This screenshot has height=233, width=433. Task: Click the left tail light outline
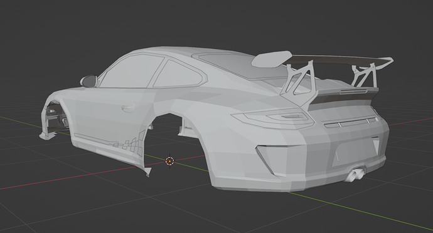click(x=273, y=118)
